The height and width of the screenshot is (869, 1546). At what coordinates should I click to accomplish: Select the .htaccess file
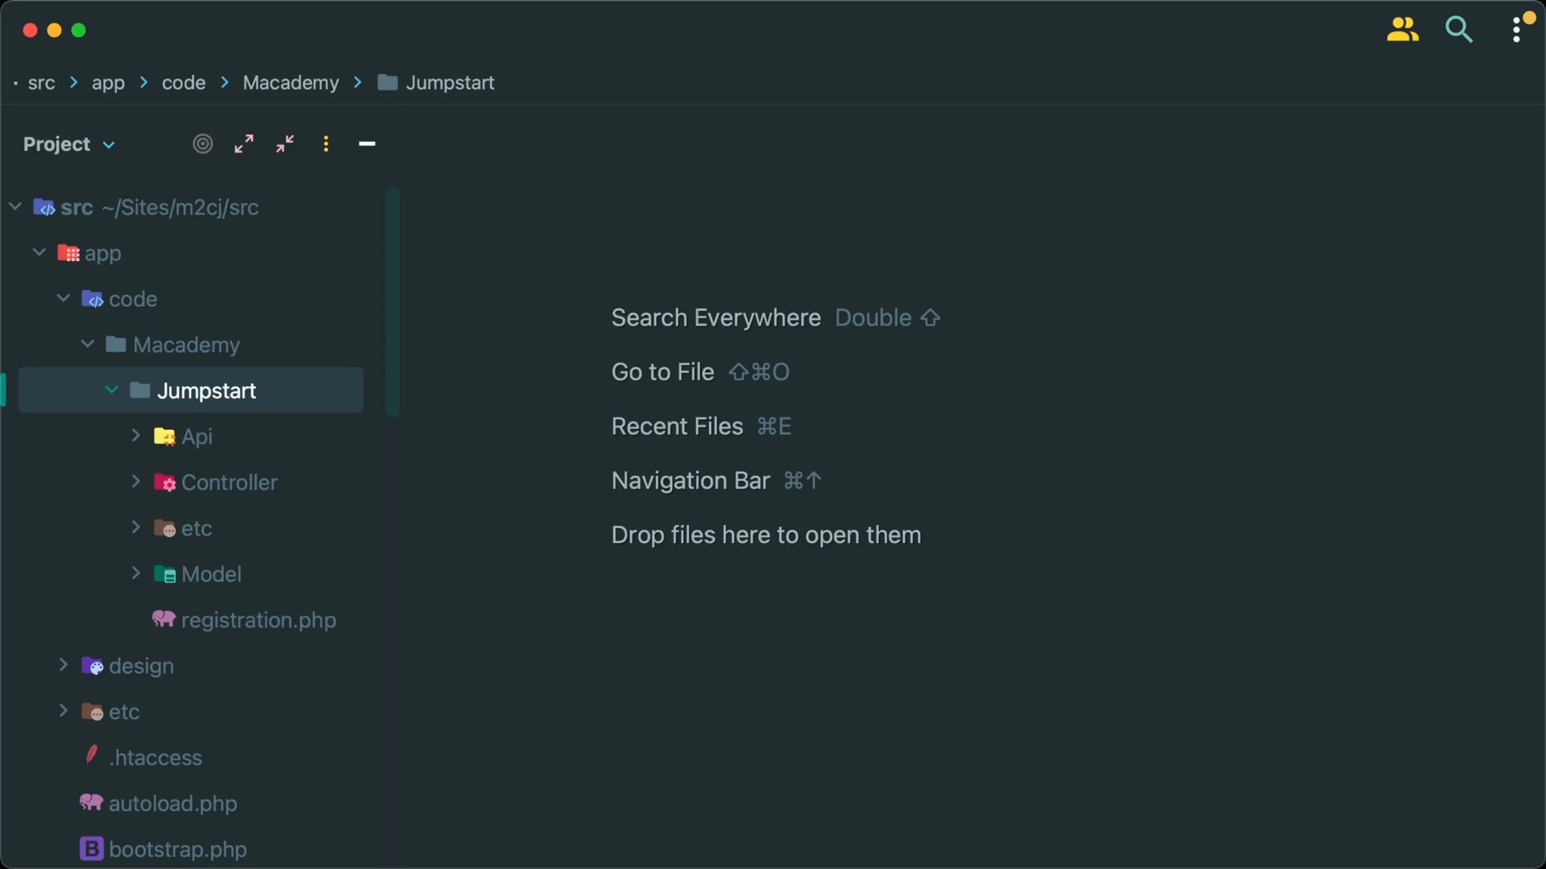154,757
